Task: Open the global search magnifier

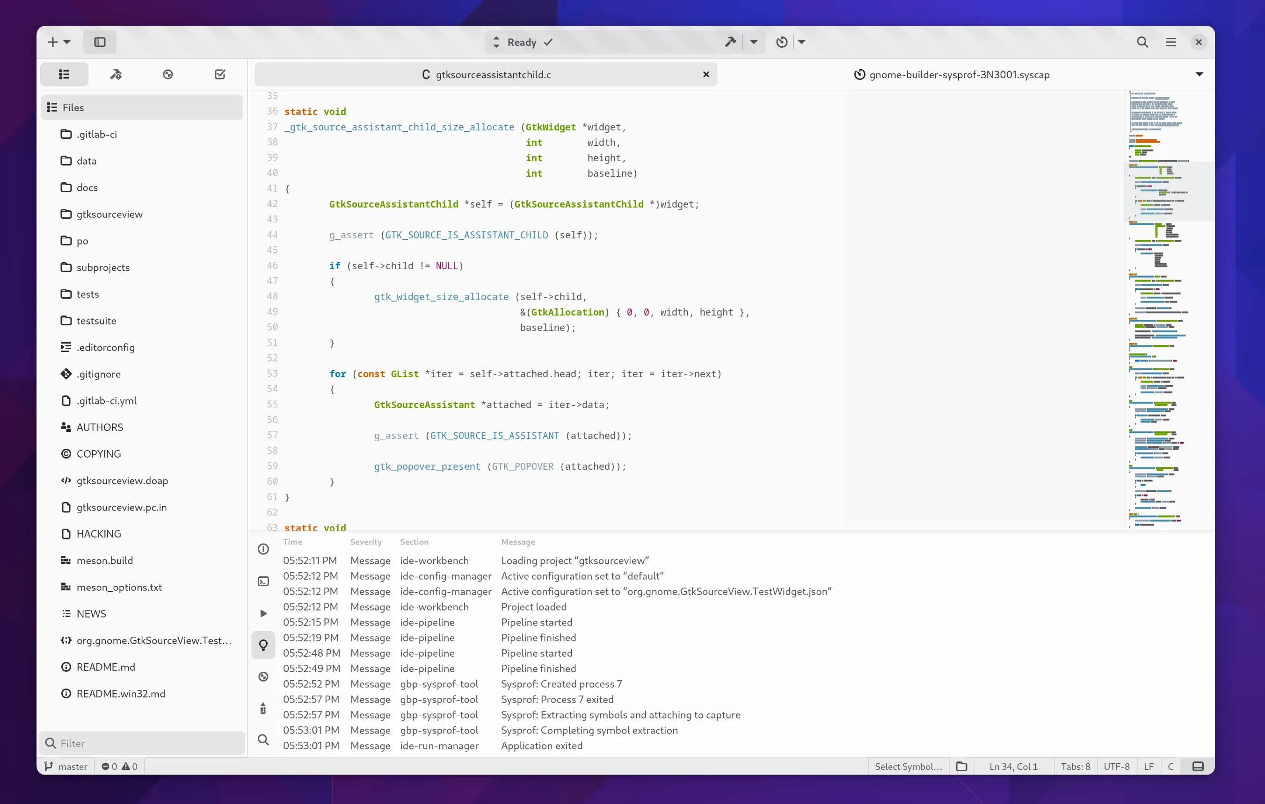Action: pyautogui.click(x=1142, y=42)
